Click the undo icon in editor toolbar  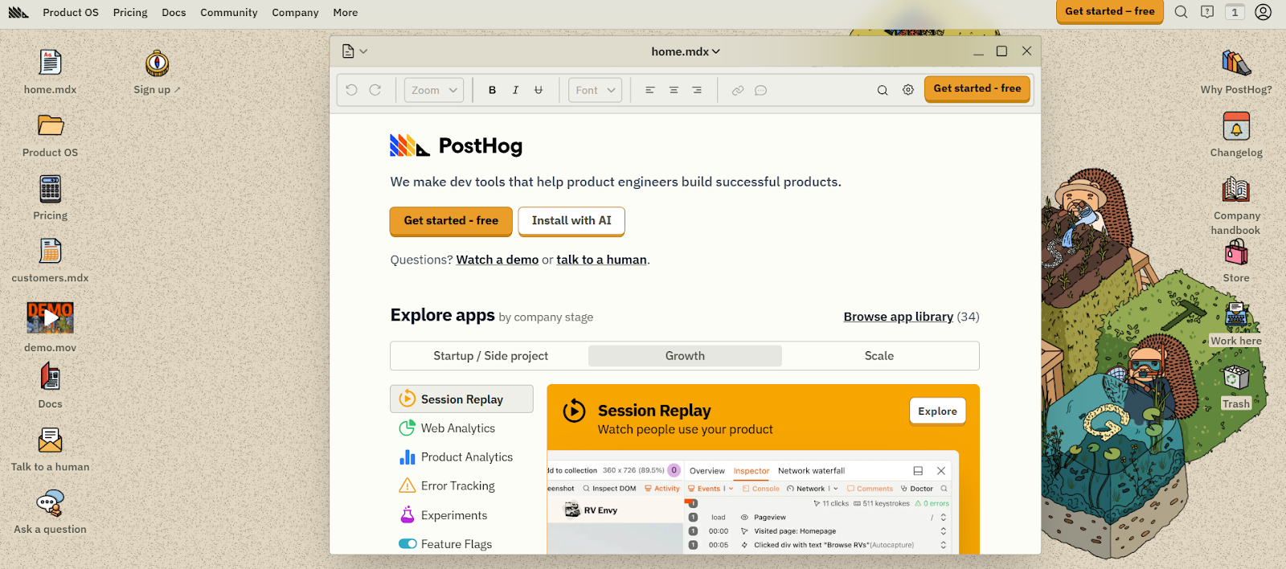coord(351,90)
